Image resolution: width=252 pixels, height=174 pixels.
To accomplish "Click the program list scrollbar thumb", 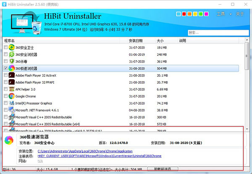I will 247,56.
